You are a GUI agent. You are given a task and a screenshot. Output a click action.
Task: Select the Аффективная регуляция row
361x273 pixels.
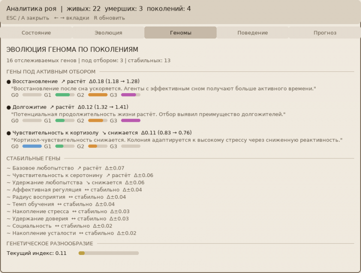(74, 190)
